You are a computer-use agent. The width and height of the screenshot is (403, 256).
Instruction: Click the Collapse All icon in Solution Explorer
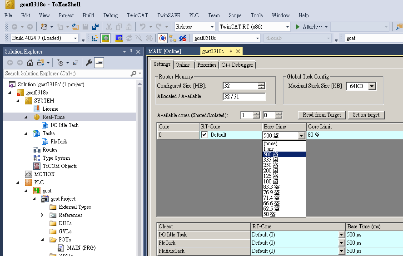pyautogui.click(x=75, y=63)
